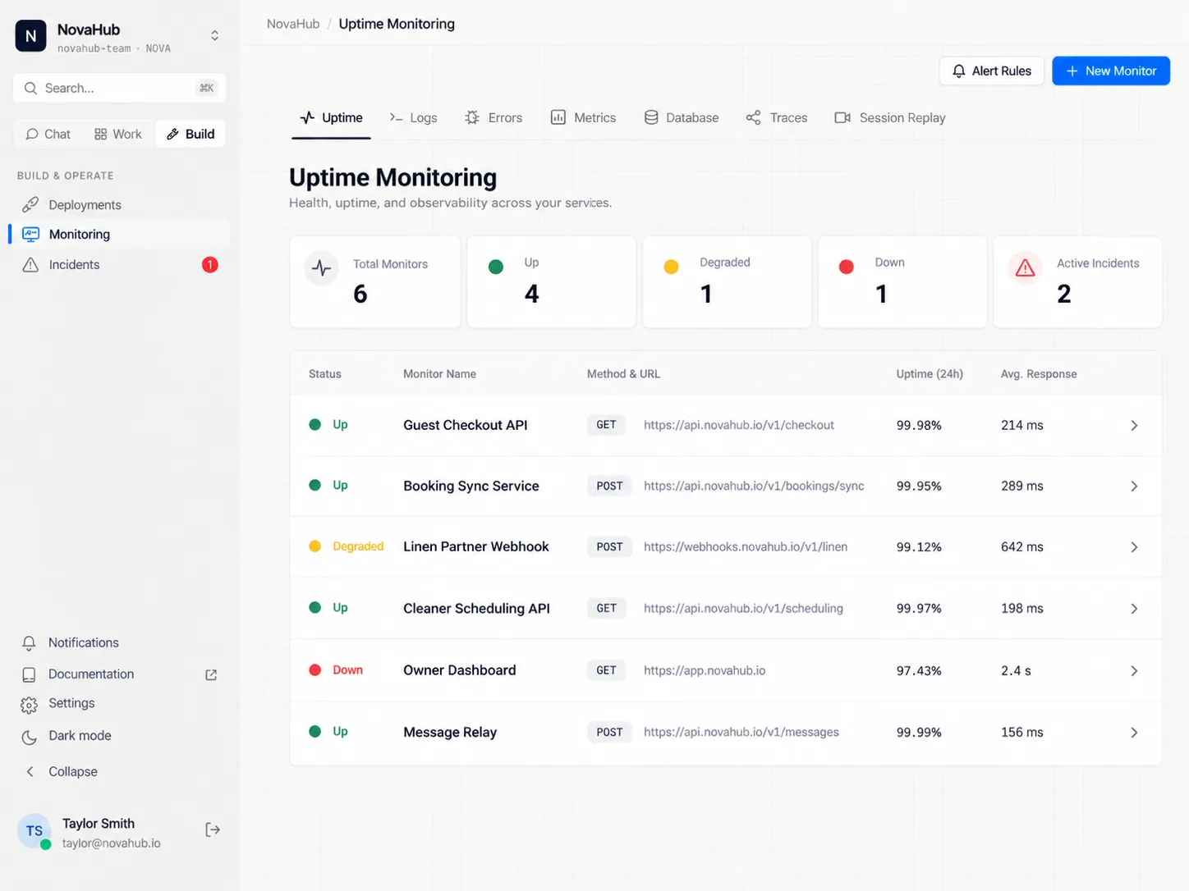Expand the Message Relay row chevron

click(x=1134, y=732)
